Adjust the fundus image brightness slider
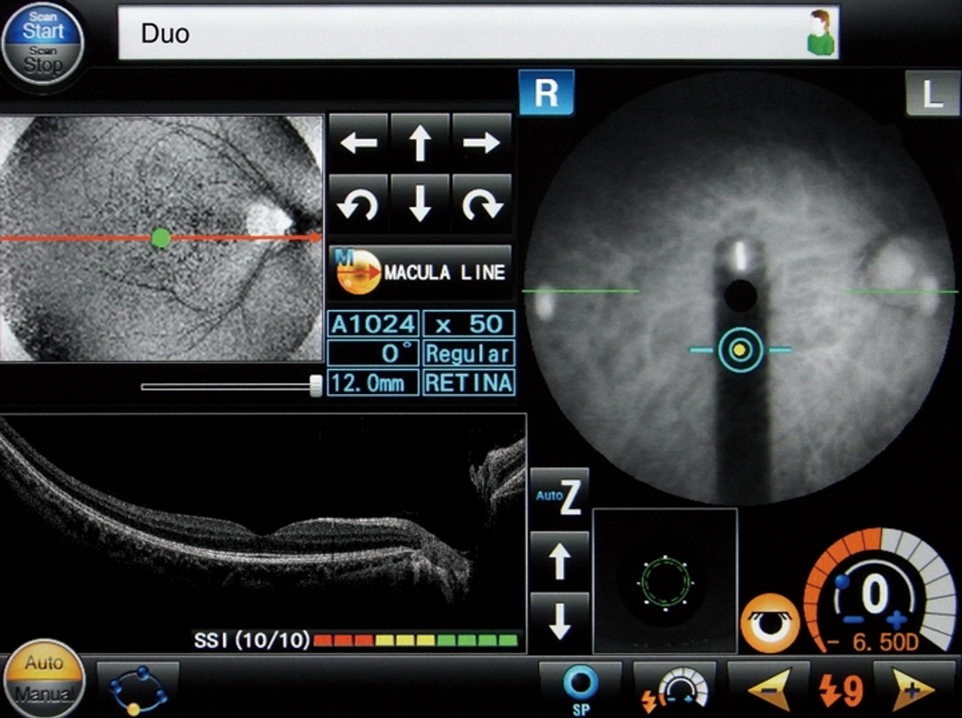This screenshot has width=962, height=718. pos(314,383)
